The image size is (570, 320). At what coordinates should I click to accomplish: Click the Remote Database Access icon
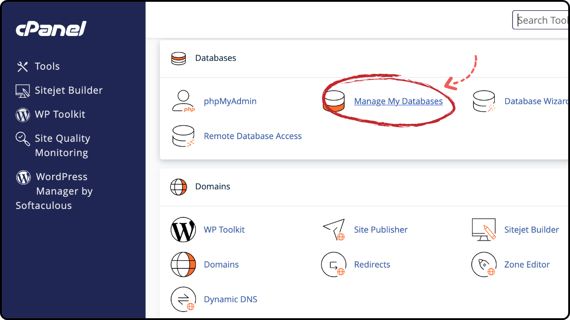(183, 136)
